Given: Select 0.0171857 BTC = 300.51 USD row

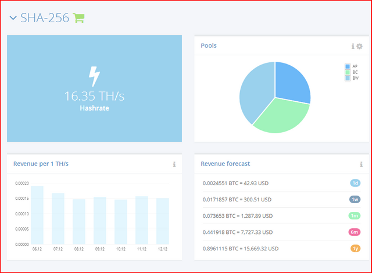Looking at the screenshot, I should click(281, 200).
